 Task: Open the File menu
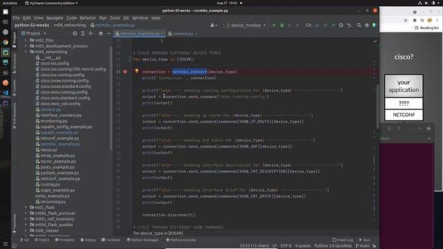click(16, 18)
